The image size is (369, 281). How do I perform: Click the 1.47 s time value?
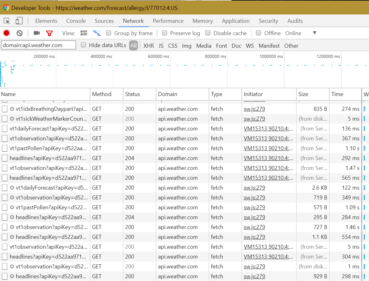[x=352, y=168]
